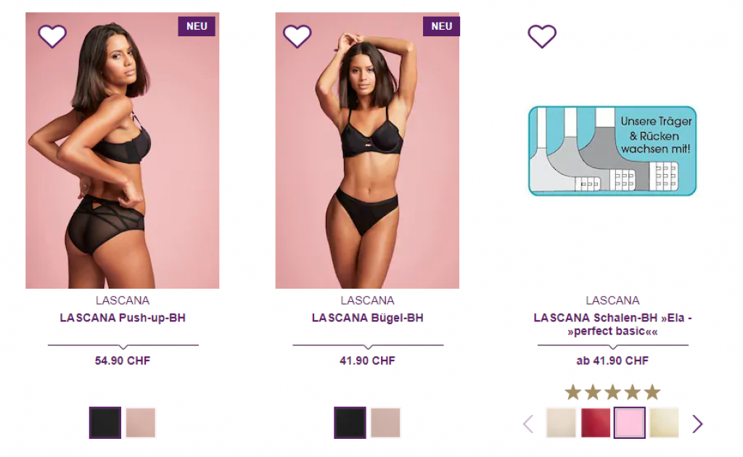Choose the taupe swatch under the Bügel-BH
743x457 pixels.
coord(386,422)
